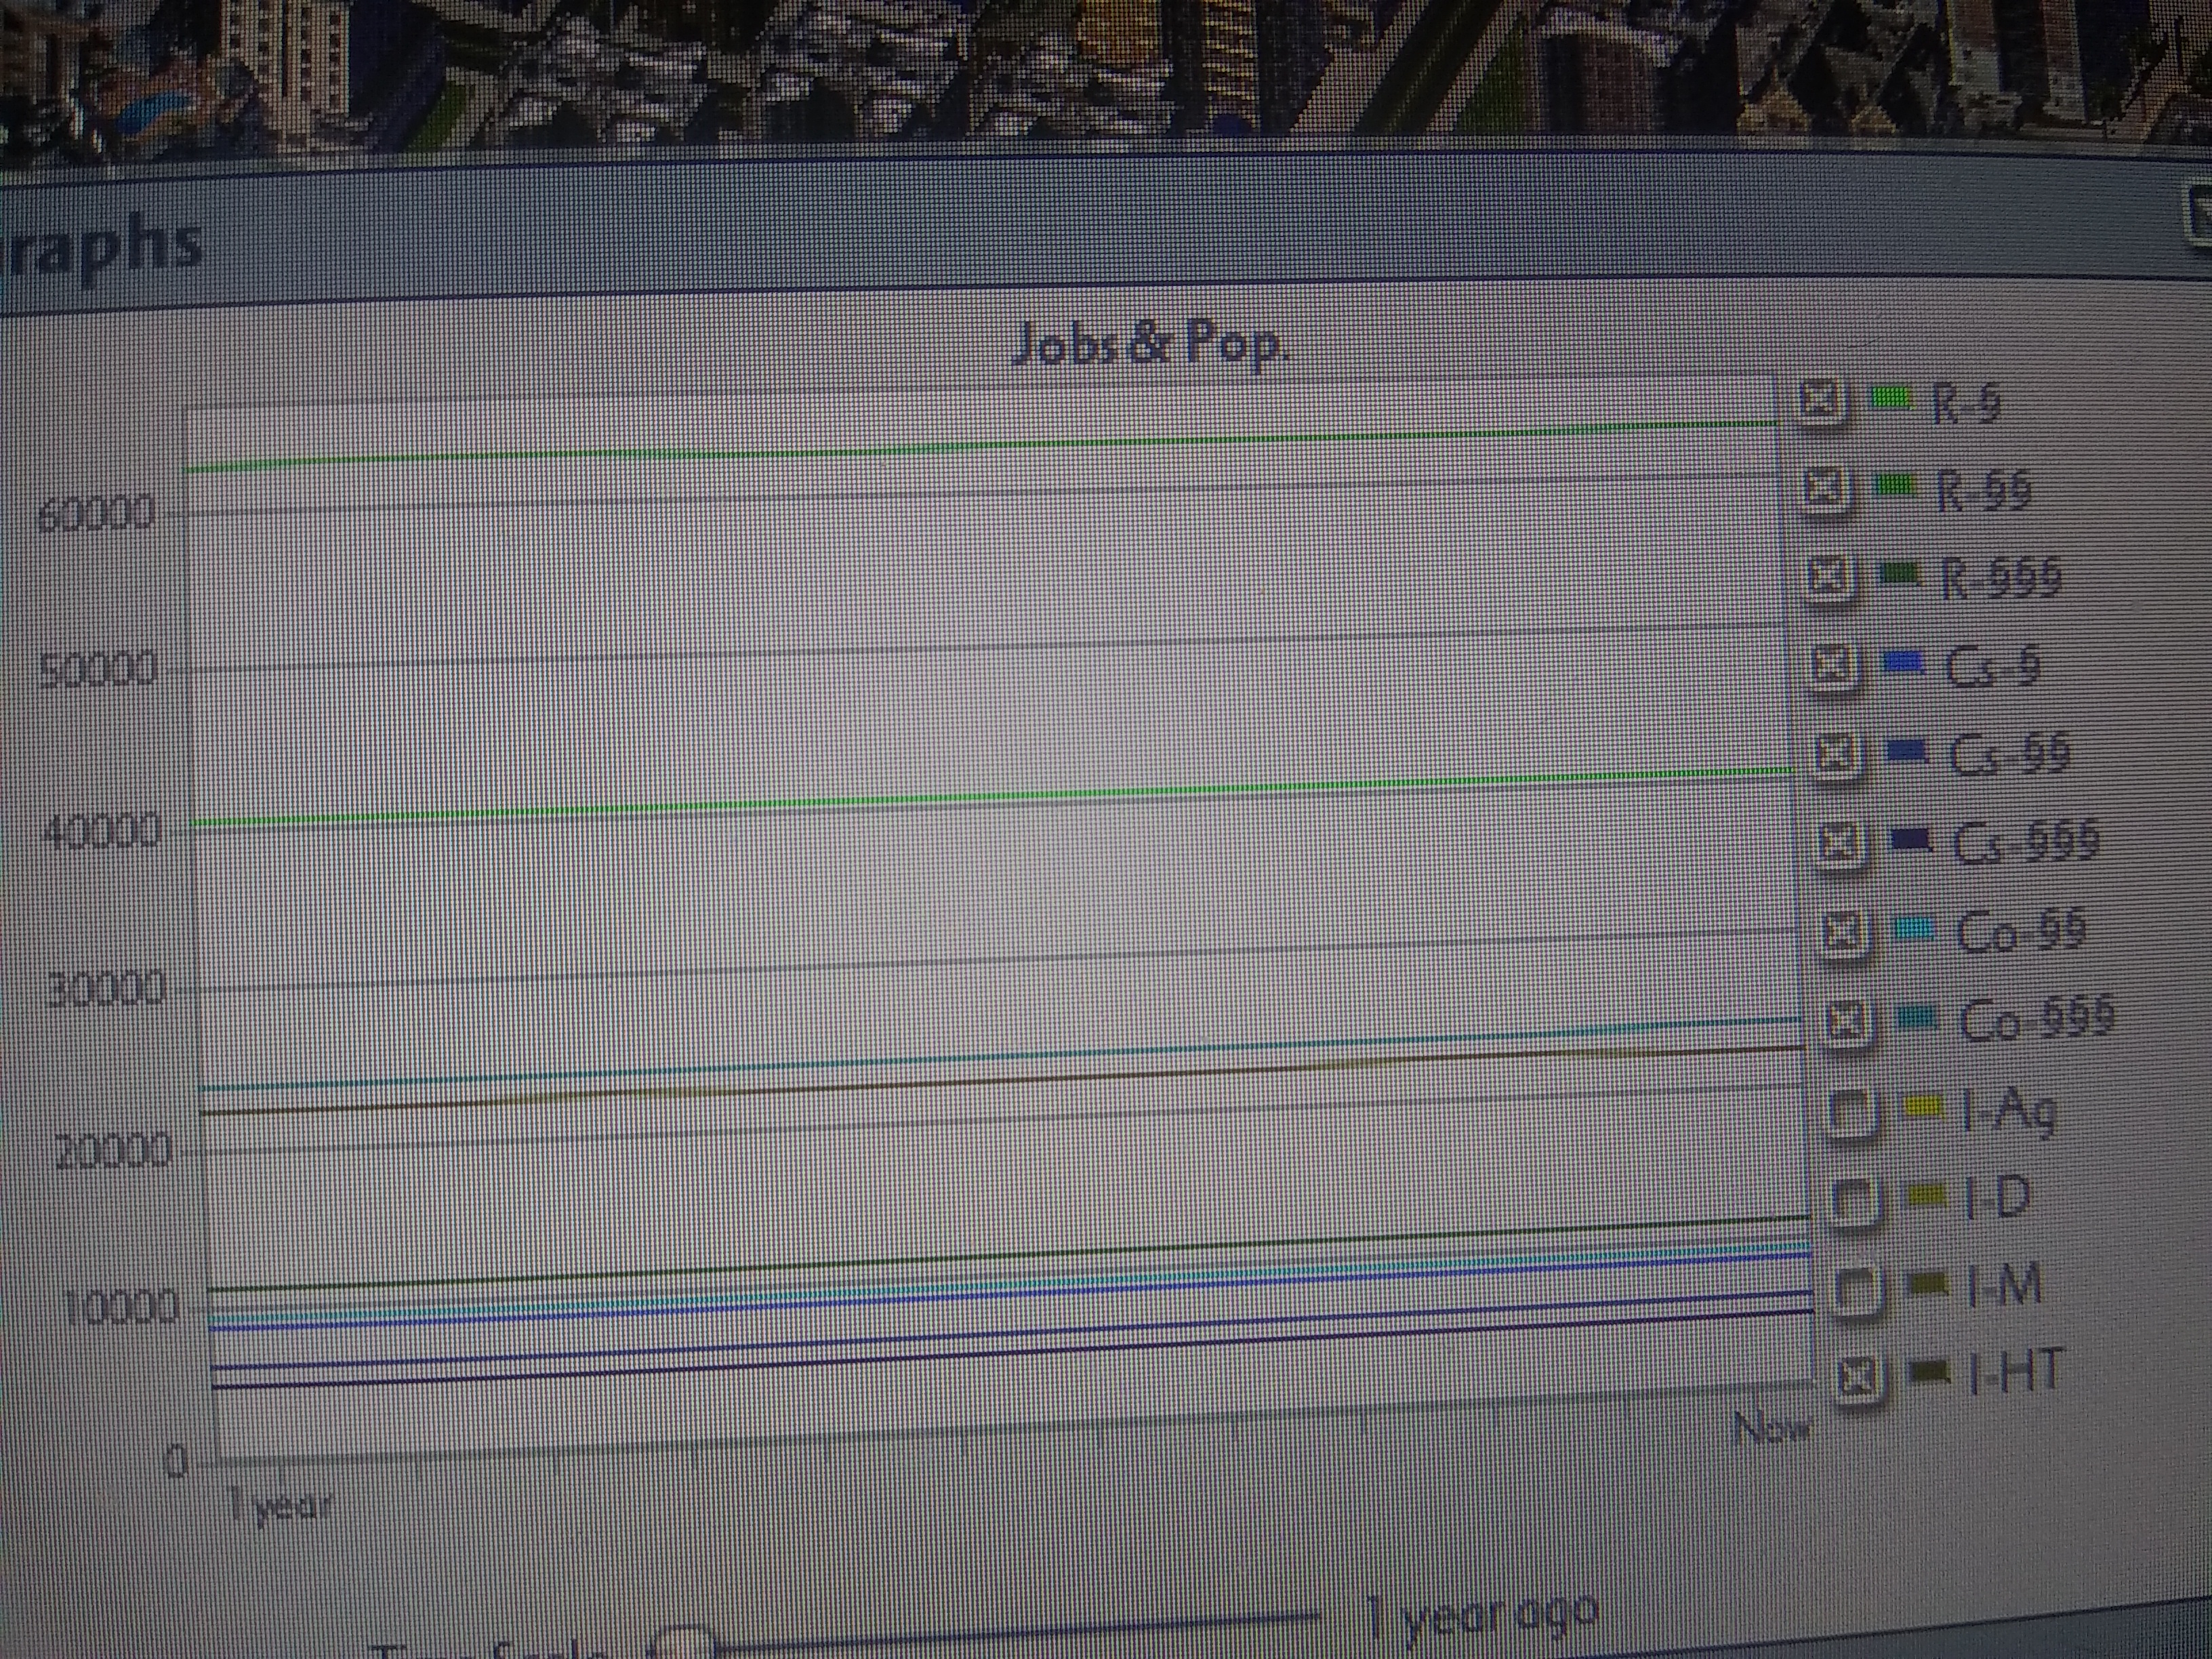Click the Cs-$$$ dark blue swatch
This screenshot has width=2212, height=1659.
tap(1910, 841)
